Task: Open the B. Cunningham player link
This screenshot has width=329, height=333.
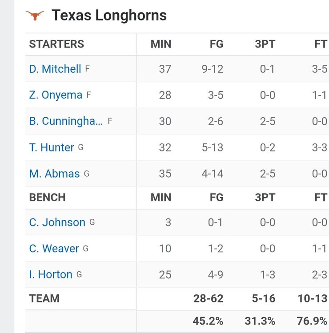Action: [x=66, y=121]
